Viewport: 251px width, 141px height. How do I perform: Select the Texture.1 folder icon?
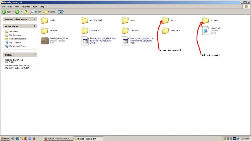pyautogui.click(x=85, y=30)
